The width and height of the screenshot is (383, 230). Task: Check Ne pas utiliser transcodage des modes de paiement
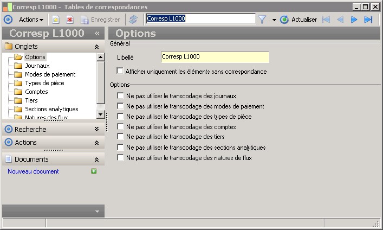120,106
